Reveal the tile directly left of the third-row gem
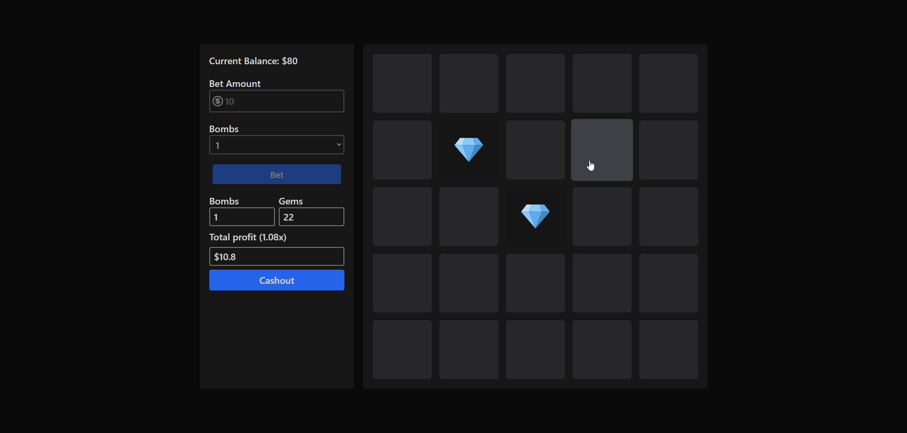 click(469, 216)
